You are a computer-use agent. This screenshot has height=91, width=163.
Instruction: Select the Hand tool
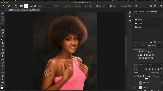3,76
